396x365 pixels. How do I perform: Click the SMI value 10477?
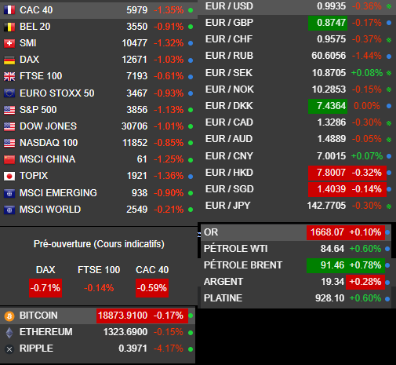(x=135, y=43)
